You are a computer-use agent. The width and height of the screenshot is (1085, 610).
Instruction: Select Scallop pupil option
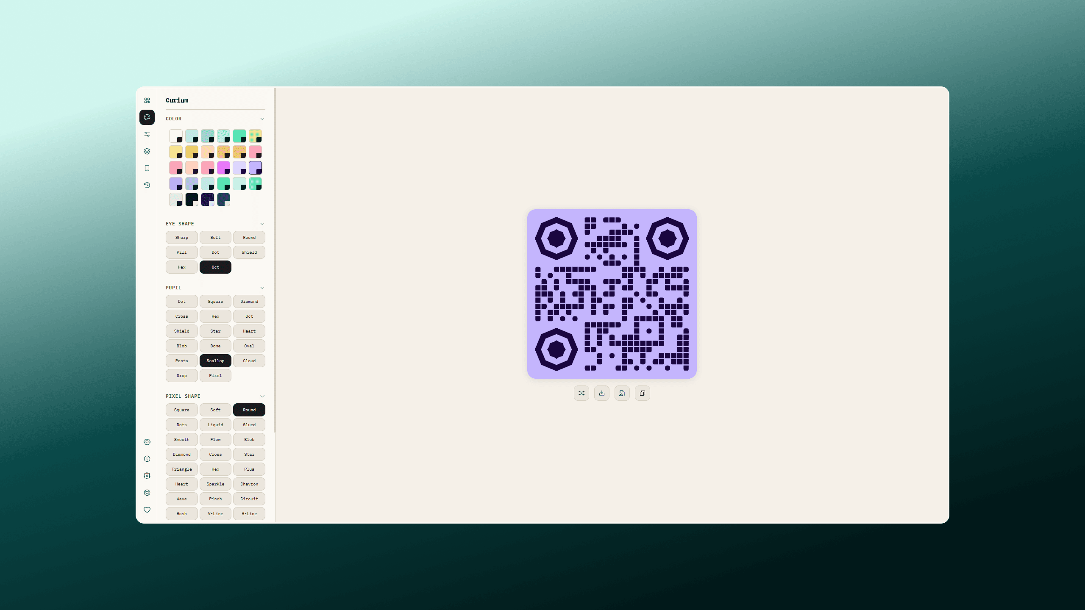215,361
